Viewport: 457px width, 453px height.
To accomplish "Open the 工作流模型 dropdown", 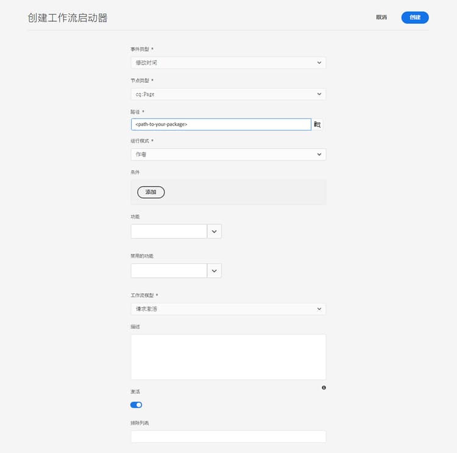I will tap(228, 309).
